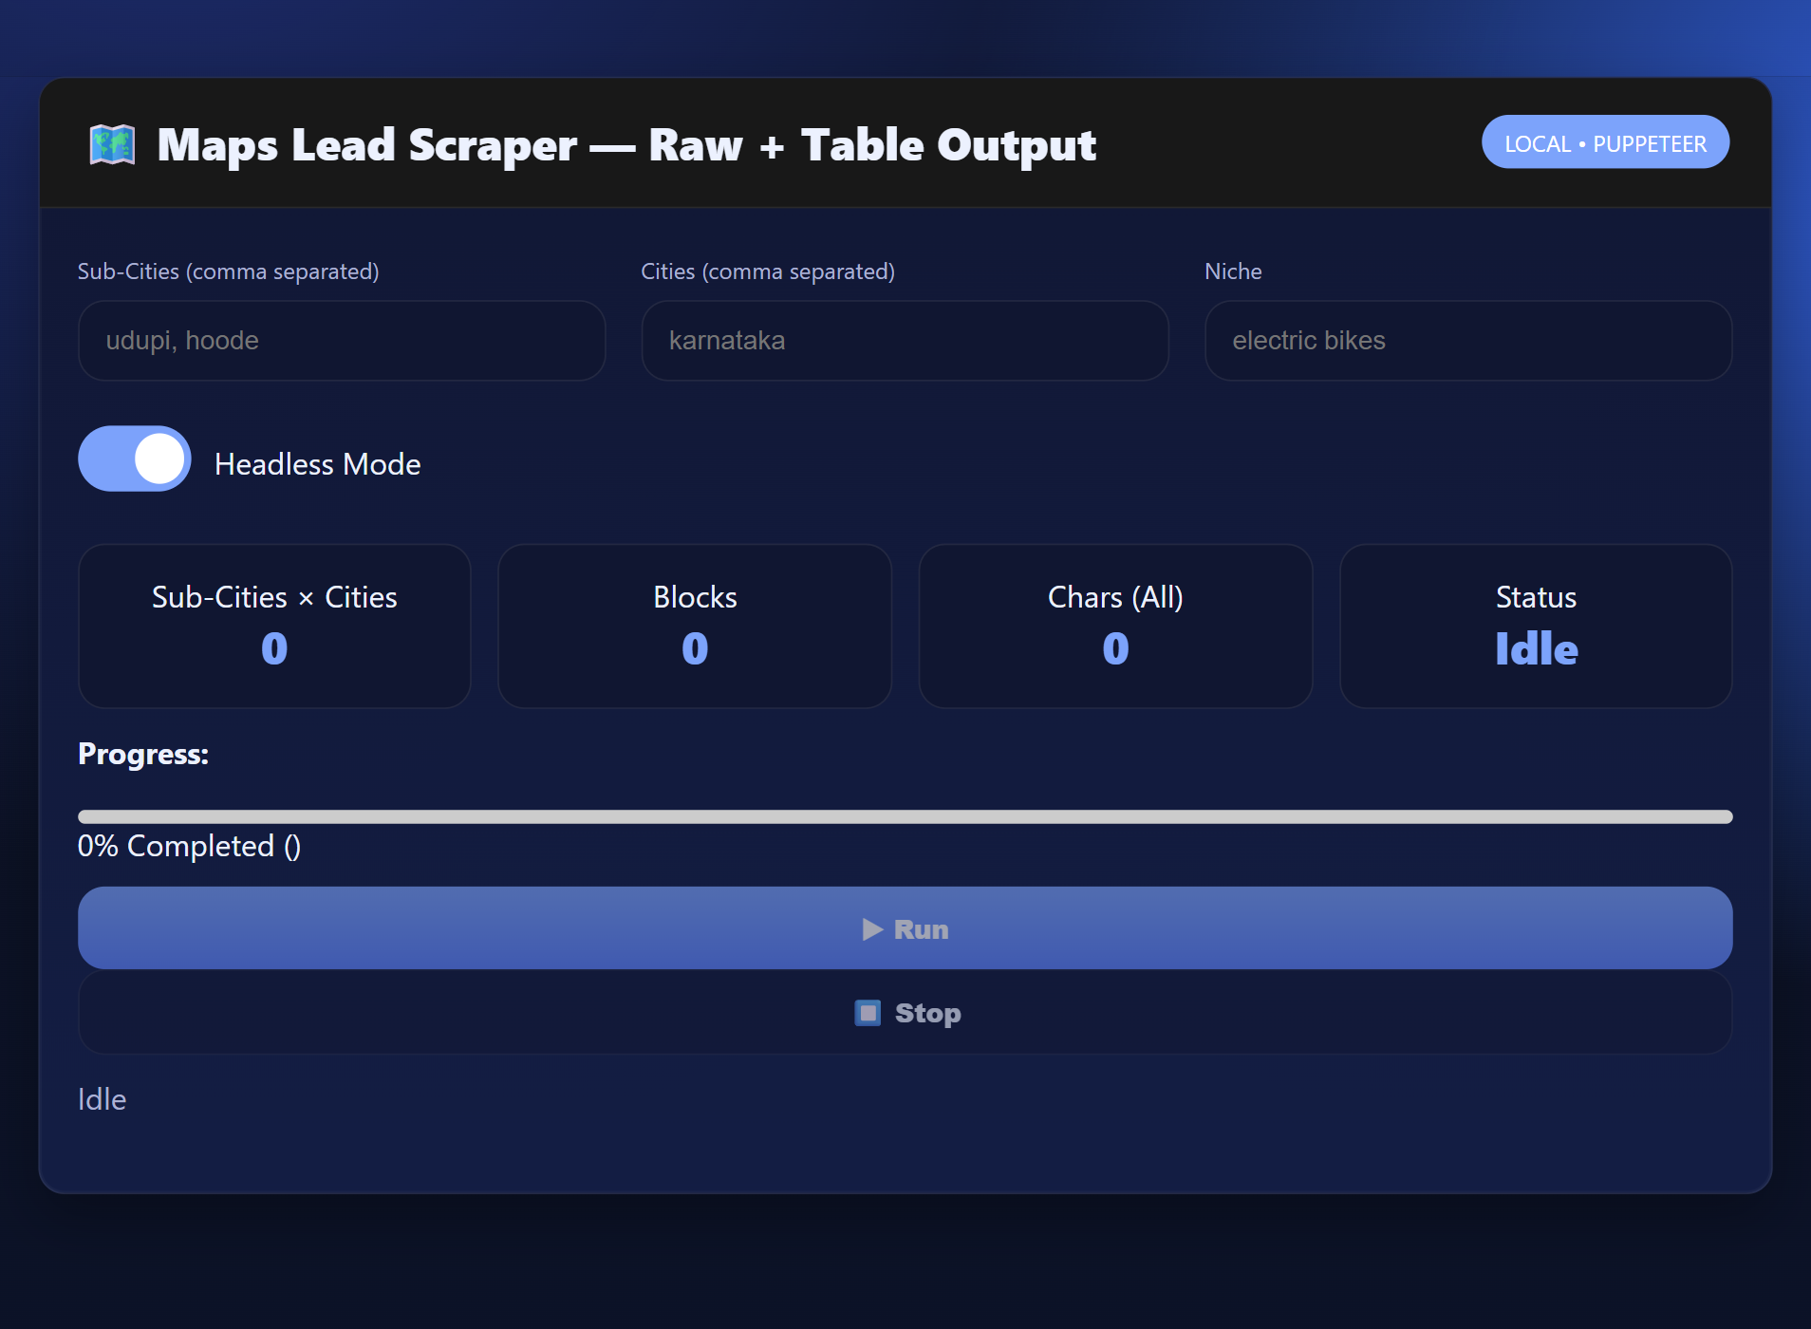Click the Maps Lead Scraper title

click(x=626, y=144)
